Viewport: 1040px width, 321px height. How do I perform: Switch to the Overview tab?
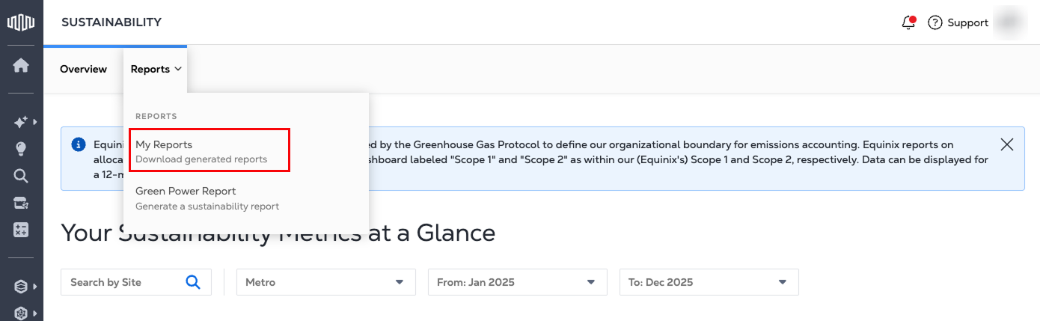click(x=83, y=69)
